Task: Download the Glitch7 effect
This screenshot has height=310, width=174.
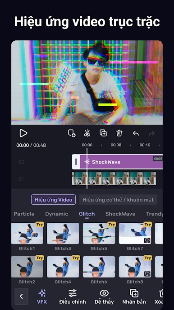Action: pos(147,240)
